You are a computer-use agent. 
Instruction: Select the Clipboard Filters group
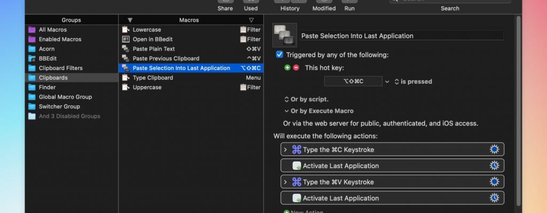pyautogui.click(x=60, y=68)
